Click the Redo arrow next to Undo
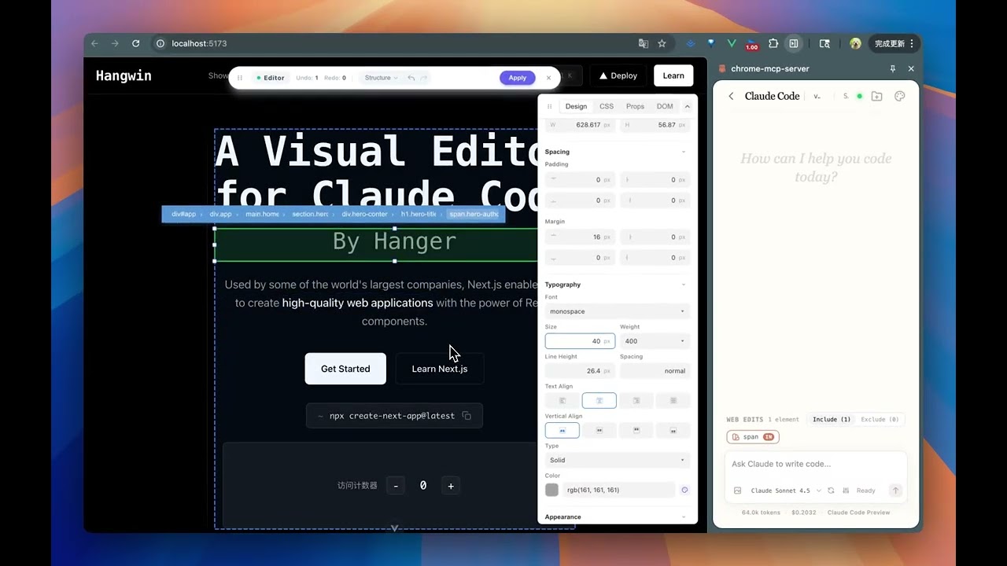The width and height of the screenshot is (1007, 566). [423, 78]
